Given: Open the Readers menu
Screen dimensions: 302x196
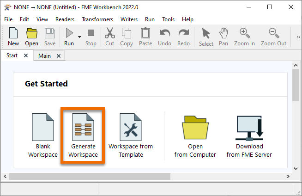Looking at the screenshot, I should [65, 19].
